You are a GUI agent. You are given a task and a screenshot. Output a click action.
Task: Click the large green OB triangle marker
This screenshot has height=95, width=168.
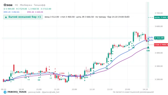tap(148, 47)
